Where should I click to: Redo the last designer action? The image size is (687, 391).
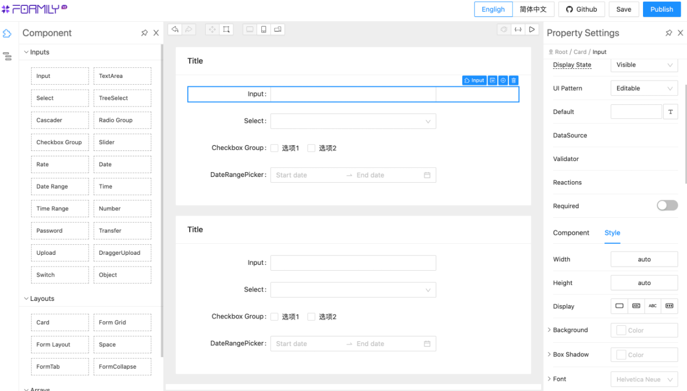click(x=189, y=29)
